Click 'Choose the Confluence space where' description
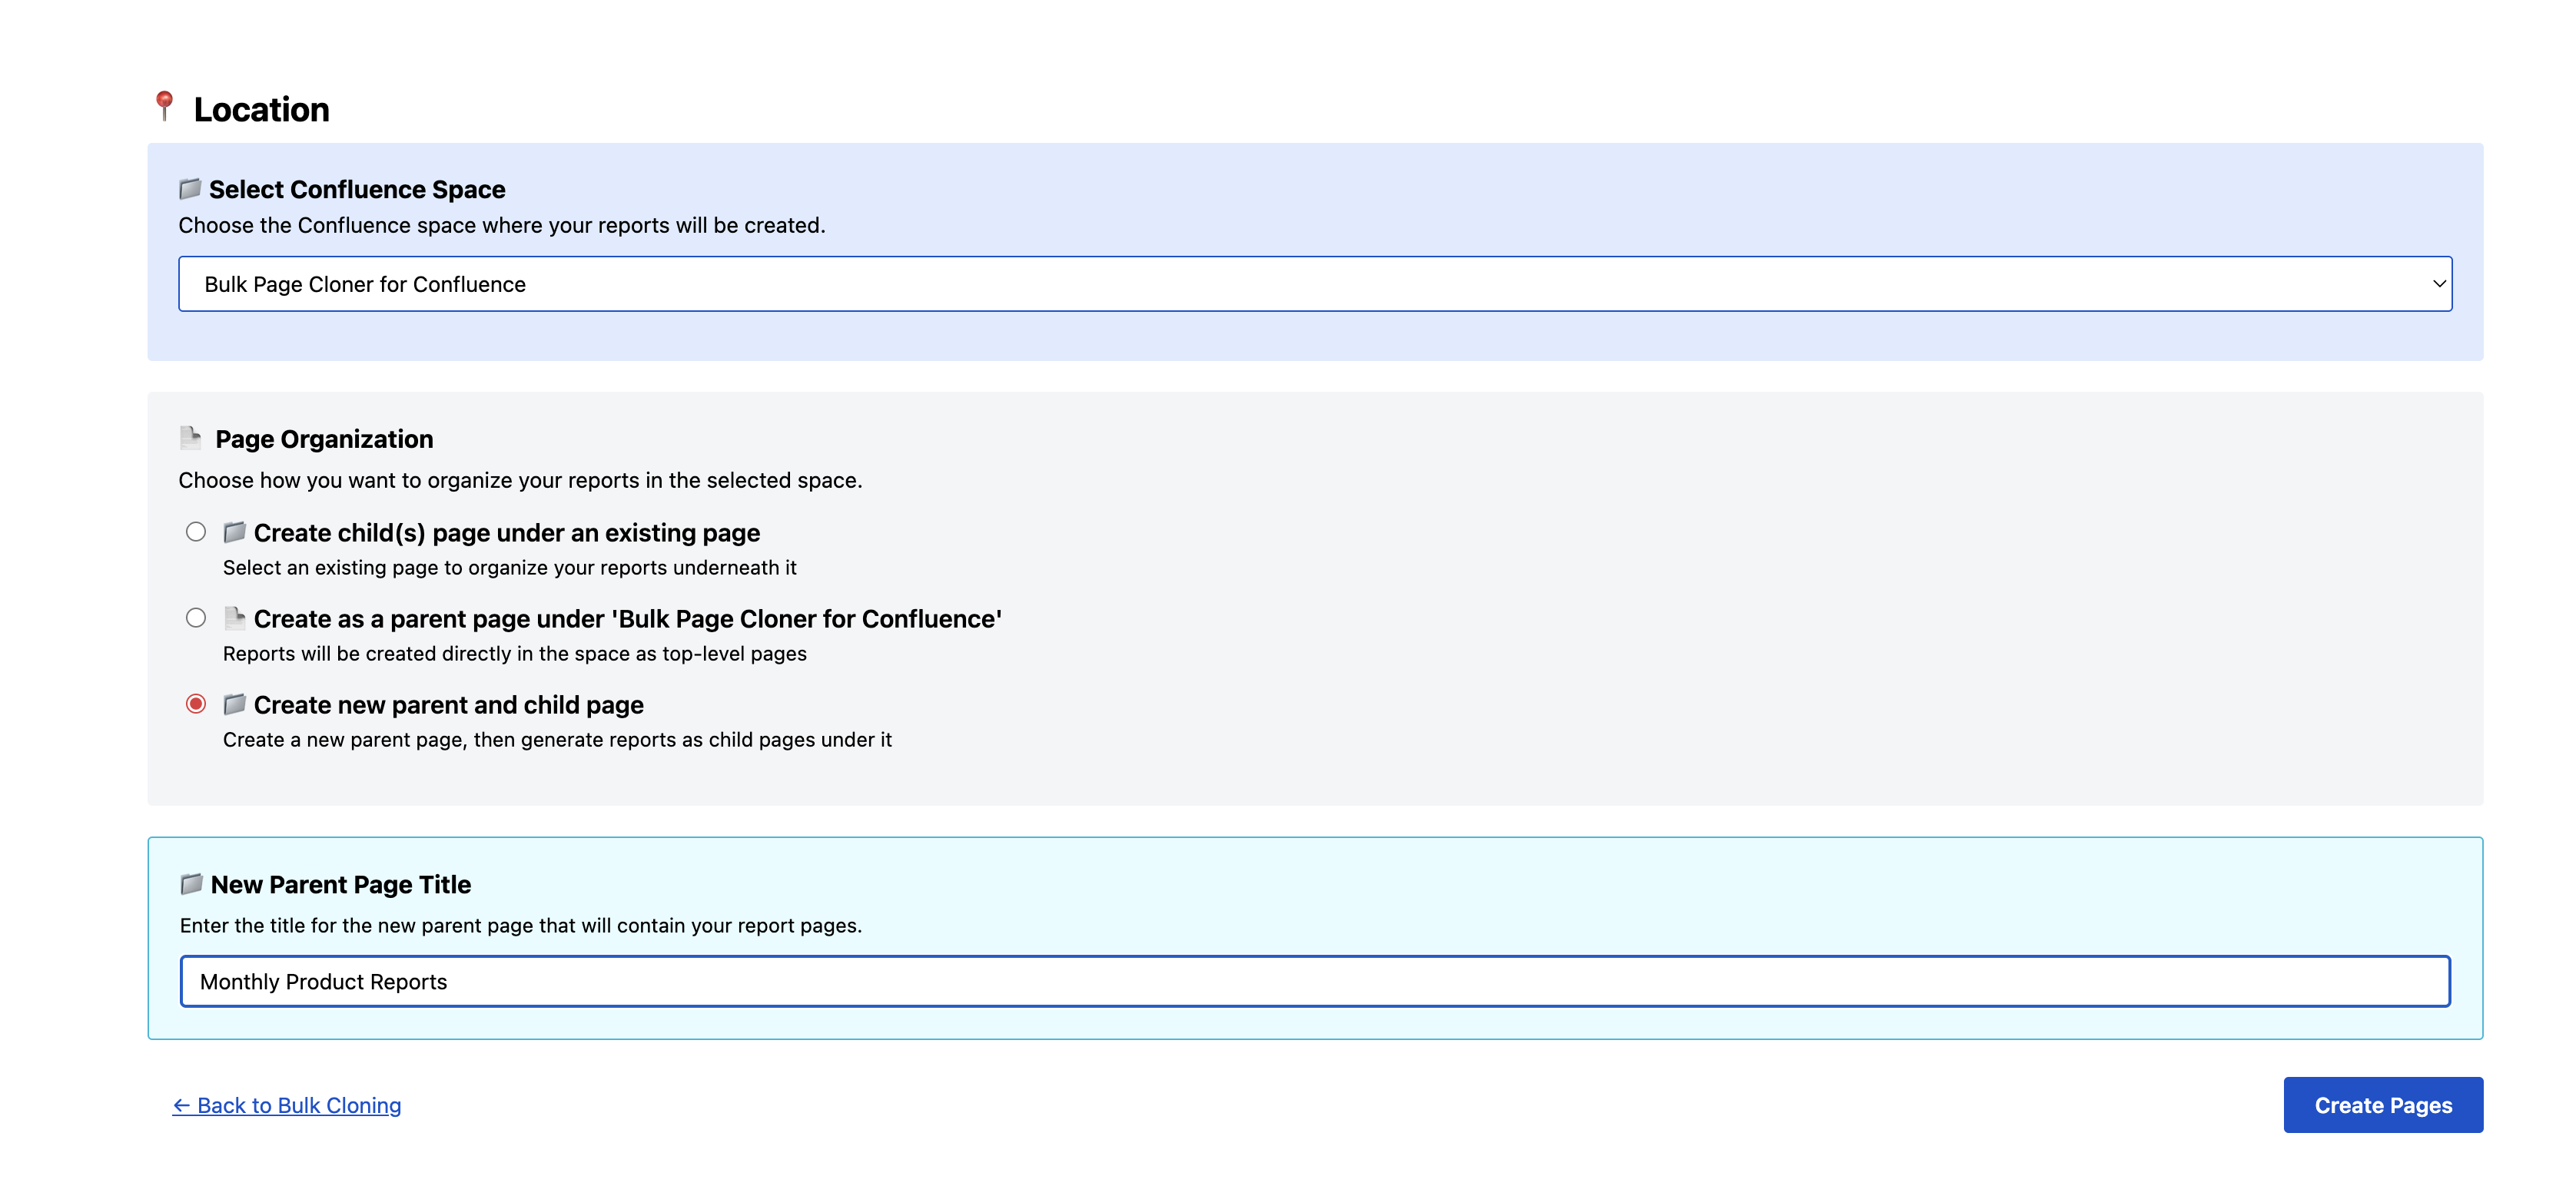The height and width of the screenshot is (1186, 2576). (502, 225)
